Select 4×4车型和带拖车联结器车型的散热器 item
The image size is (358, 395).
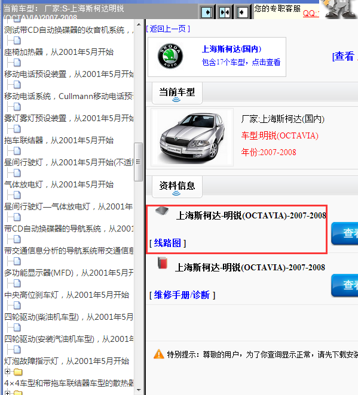[x=69, y=383]
